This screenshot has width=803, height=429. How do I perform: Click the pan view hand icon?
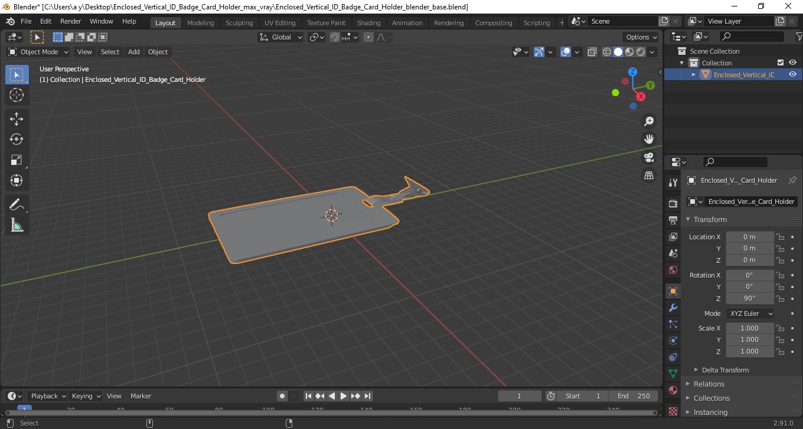pyautogui.click(x=649, y=139)
